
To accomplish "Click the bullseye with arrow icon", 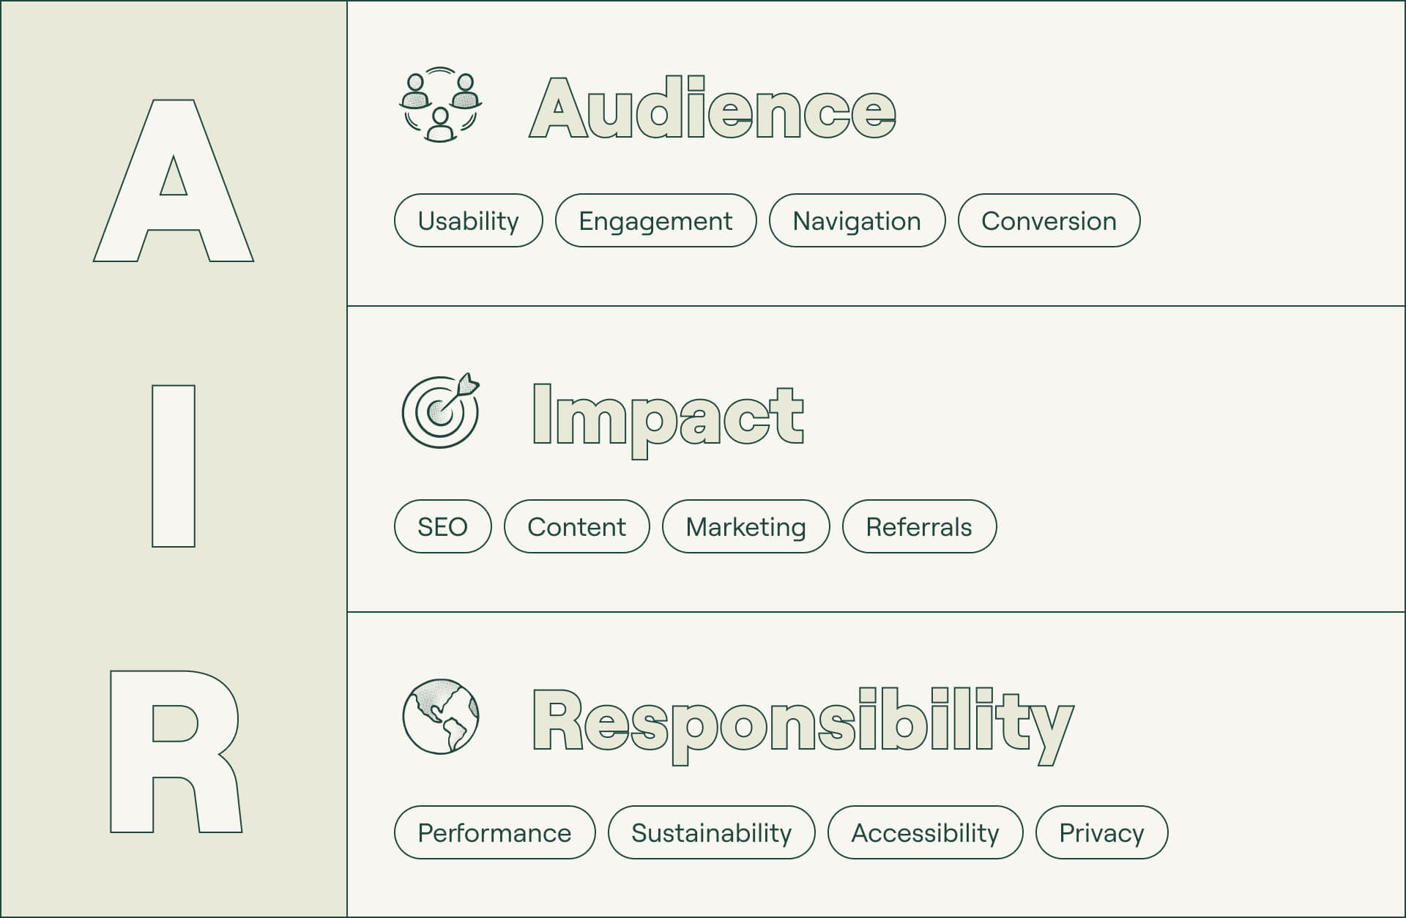I will [x=439, y=425].
